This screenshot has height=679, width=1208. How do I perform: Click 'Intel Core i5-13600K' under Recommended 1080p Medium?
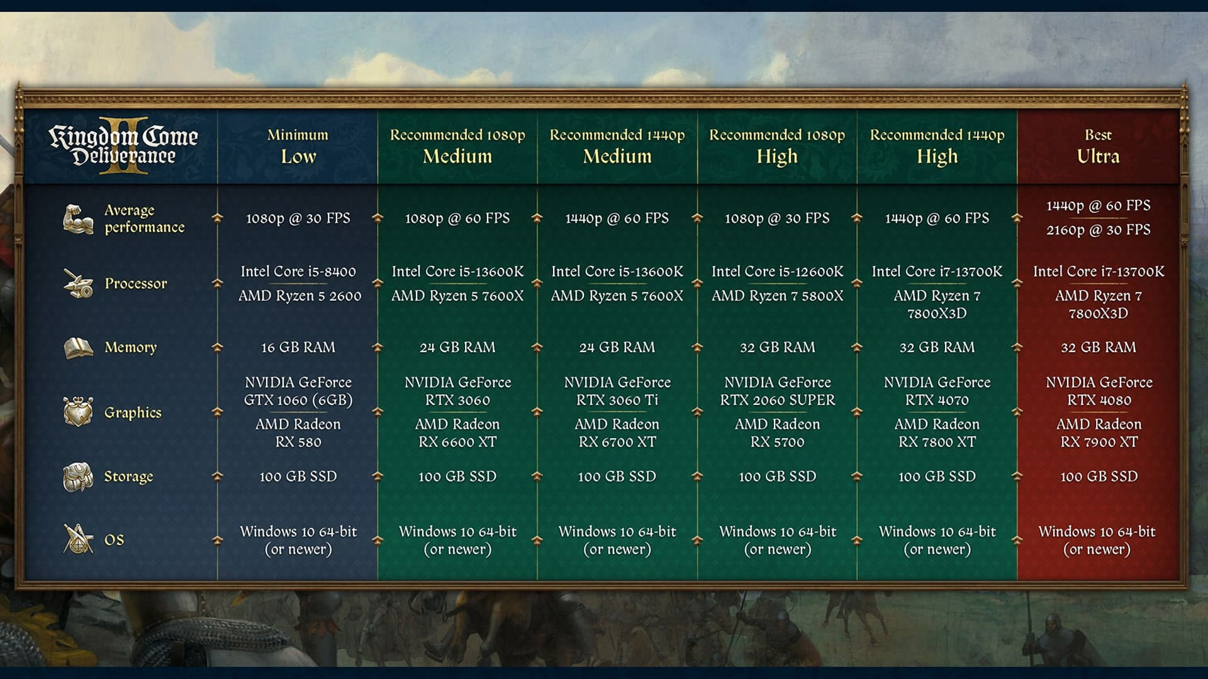[457, 272]
